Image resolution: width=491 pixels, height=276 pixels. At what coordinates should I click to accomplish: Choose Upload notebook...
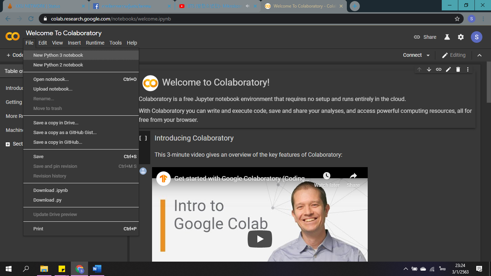tap(81, 89)
